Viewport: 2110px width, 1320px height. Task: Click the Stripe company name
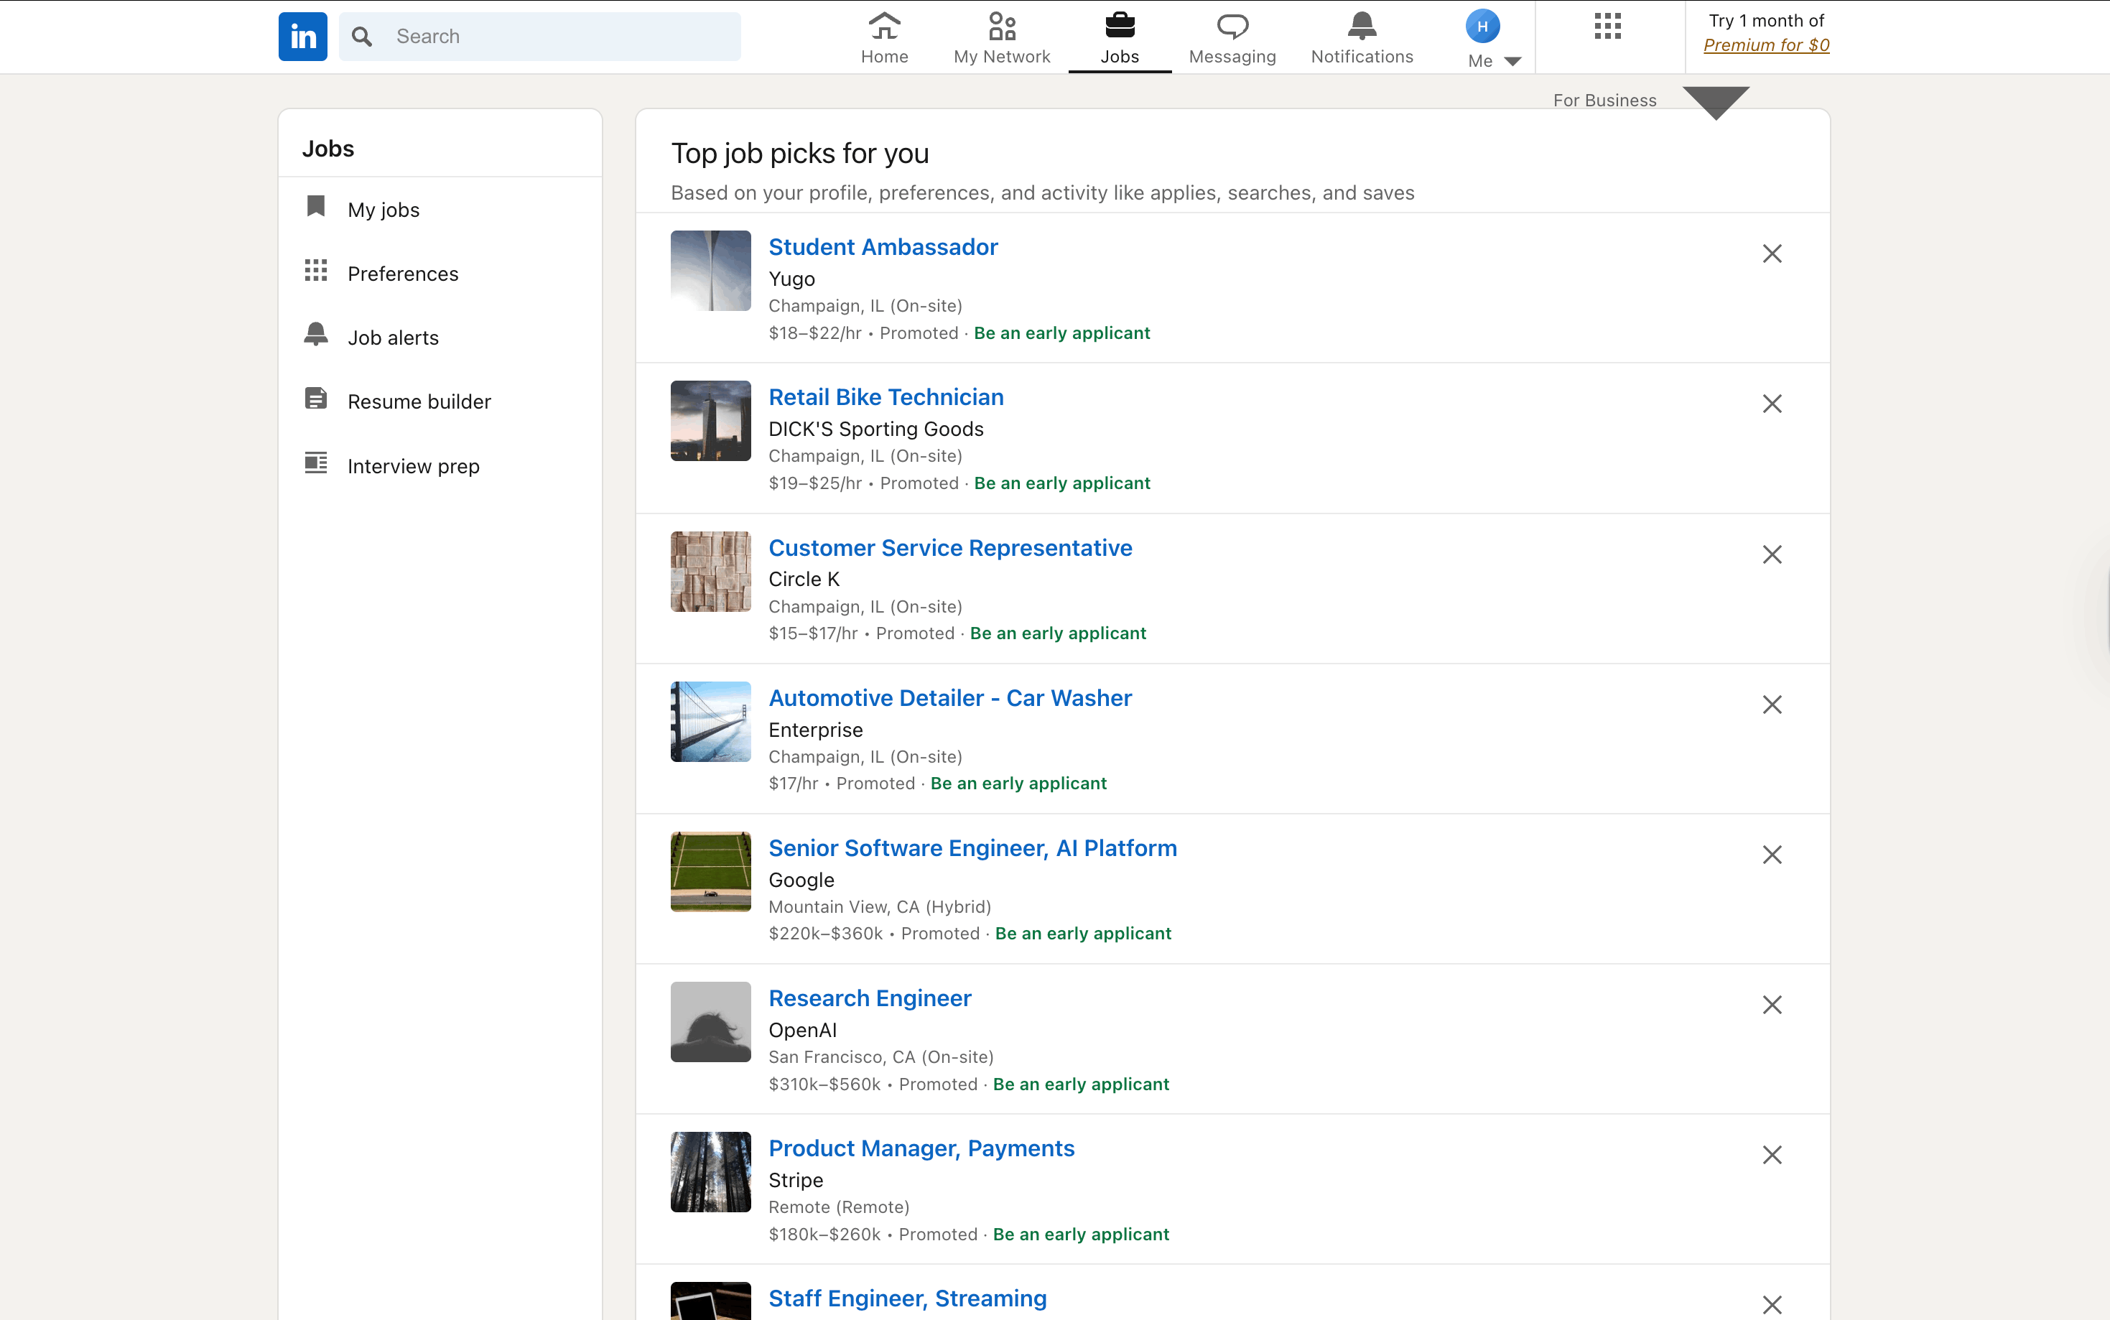pyautogui.click(x=795, y=1181)
